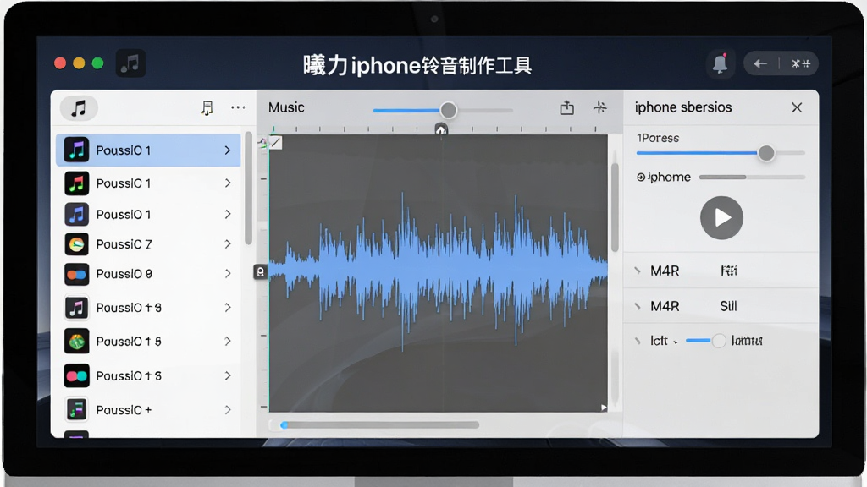The image size is (867, 487).
Task: Expand the PoussiC 1 row chevron
Action: point(227,183)
